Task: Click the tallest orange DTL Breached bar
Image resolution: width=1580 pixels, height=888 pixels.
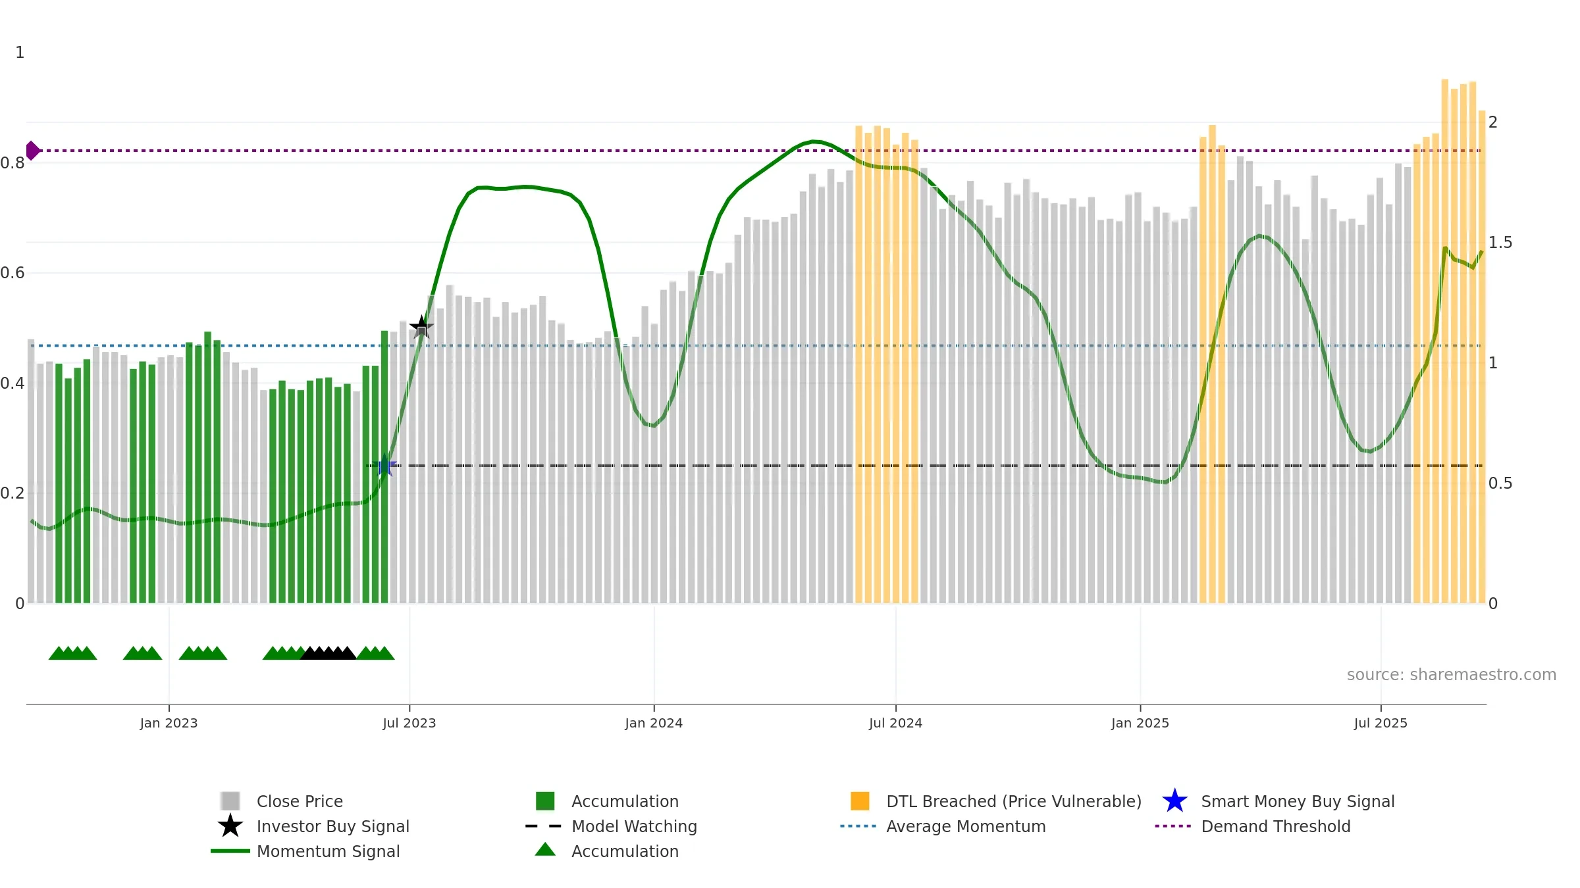Action: [x=1445, y=341]
